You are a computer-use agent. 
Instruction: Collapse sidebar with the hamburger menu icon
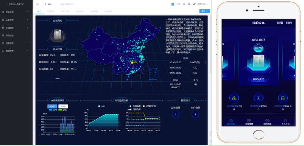(37, 4)
